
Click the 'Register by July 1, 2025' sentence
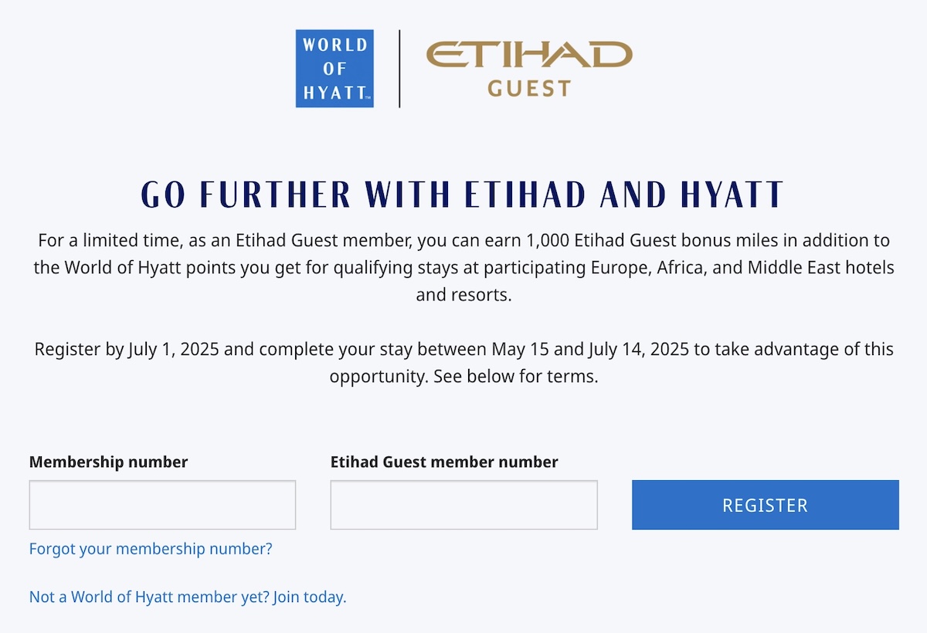pos(463,363)
